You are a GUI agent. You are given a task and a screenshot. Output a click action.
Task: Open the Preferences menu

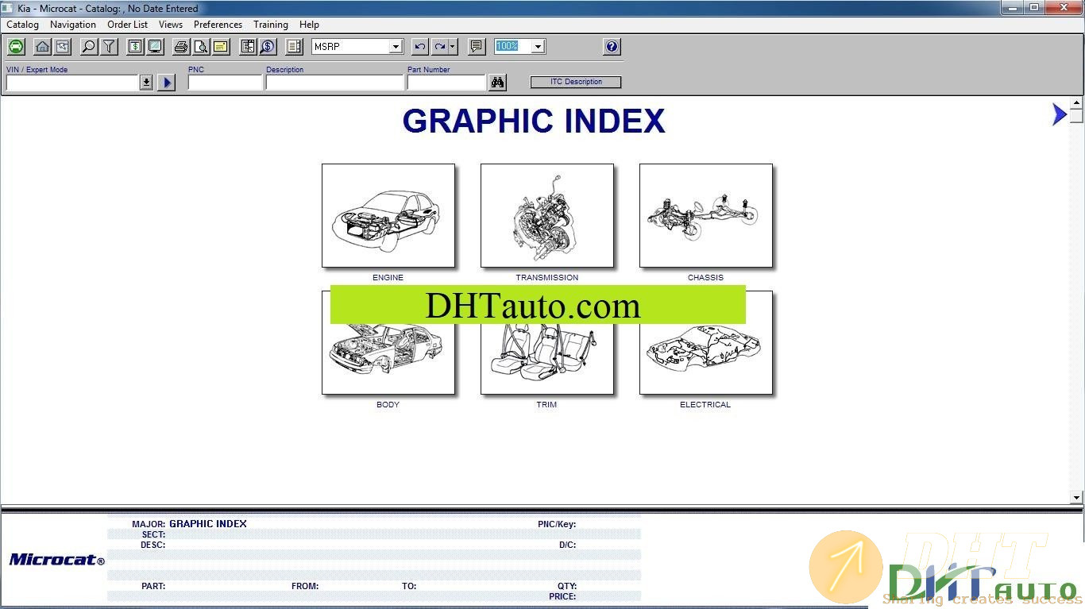[218, 25]
